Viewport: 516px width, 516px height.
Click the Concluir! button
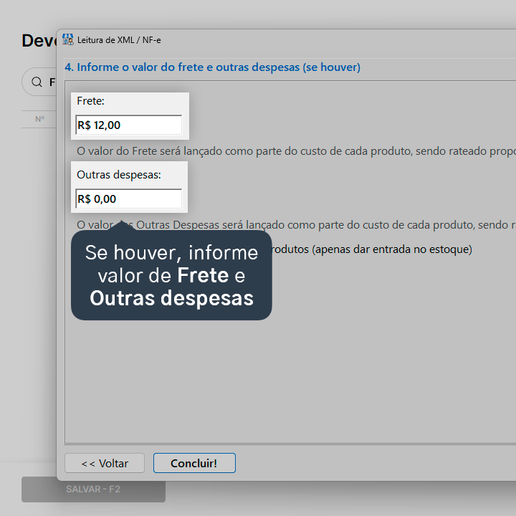point(194,463)
